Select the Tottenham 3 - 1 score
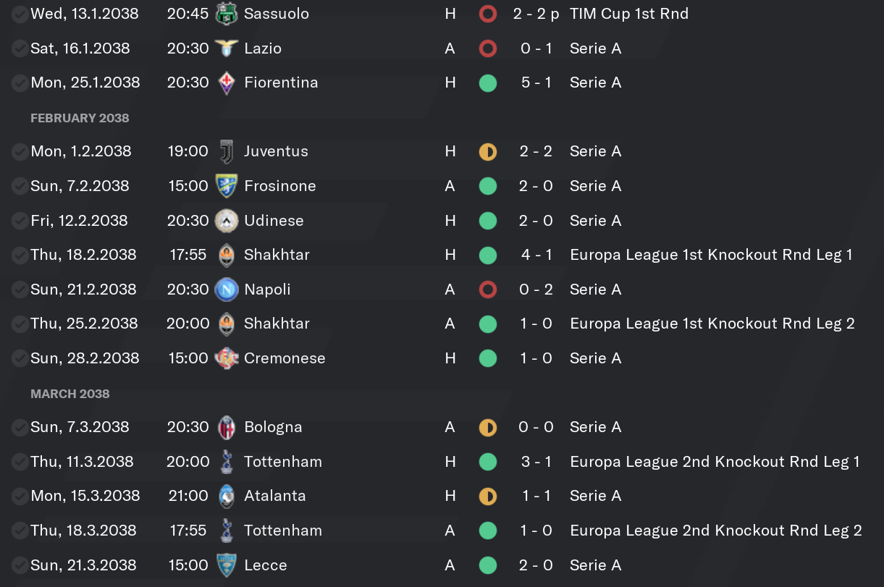This screenshot has height=587, width=884. pos(536,462)
